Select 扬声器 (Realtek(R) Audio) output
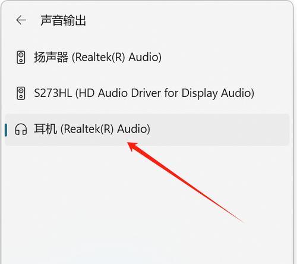The image size is (297, 264). click(x=147, y=57)
